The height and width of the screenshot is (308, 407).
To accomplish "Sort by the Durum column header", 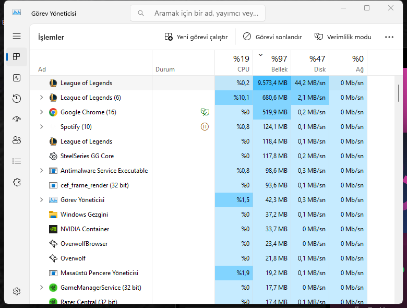I will [x=184, y=63].
